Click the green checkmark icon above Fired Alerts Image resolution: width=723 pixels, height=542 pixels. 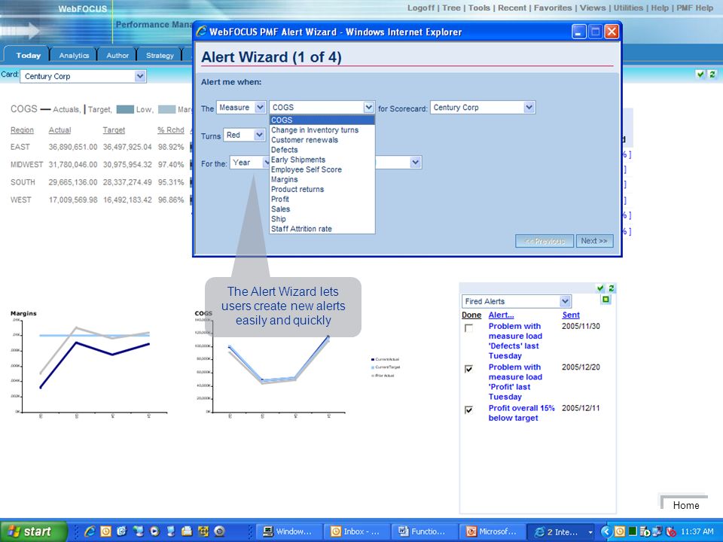(x=600, y=288)
